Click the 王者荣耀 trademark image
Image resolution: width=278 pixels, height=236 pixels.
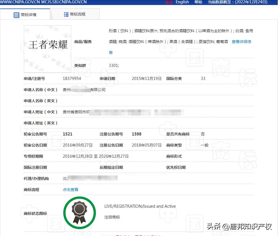pyautogui.click(x=47, y=49)
